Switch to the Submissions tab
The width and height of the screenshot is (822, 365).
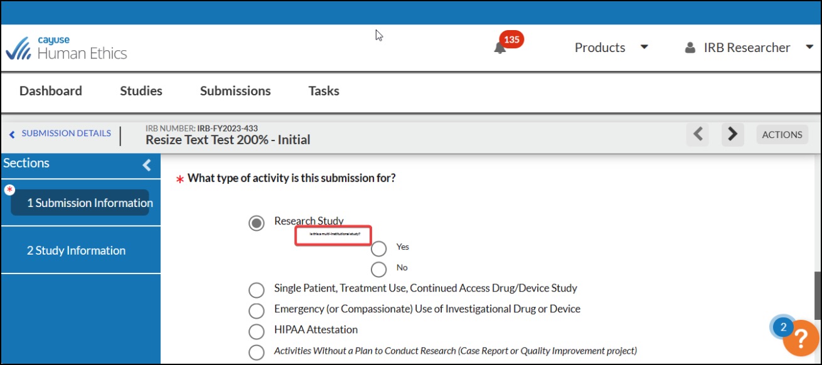pos(235,91)
